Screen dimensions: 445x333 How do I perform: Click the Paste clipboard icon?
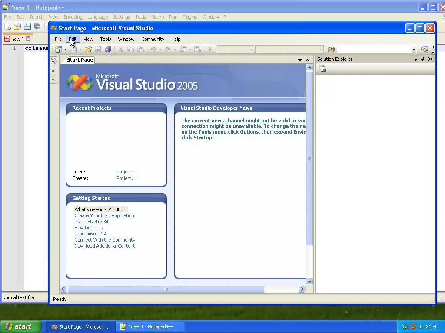point(141,49)
